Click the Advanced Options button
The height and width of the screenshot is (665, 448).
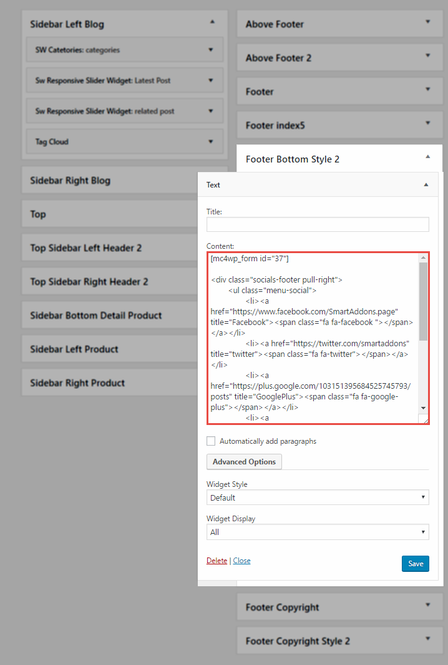[x=244, y=462]
